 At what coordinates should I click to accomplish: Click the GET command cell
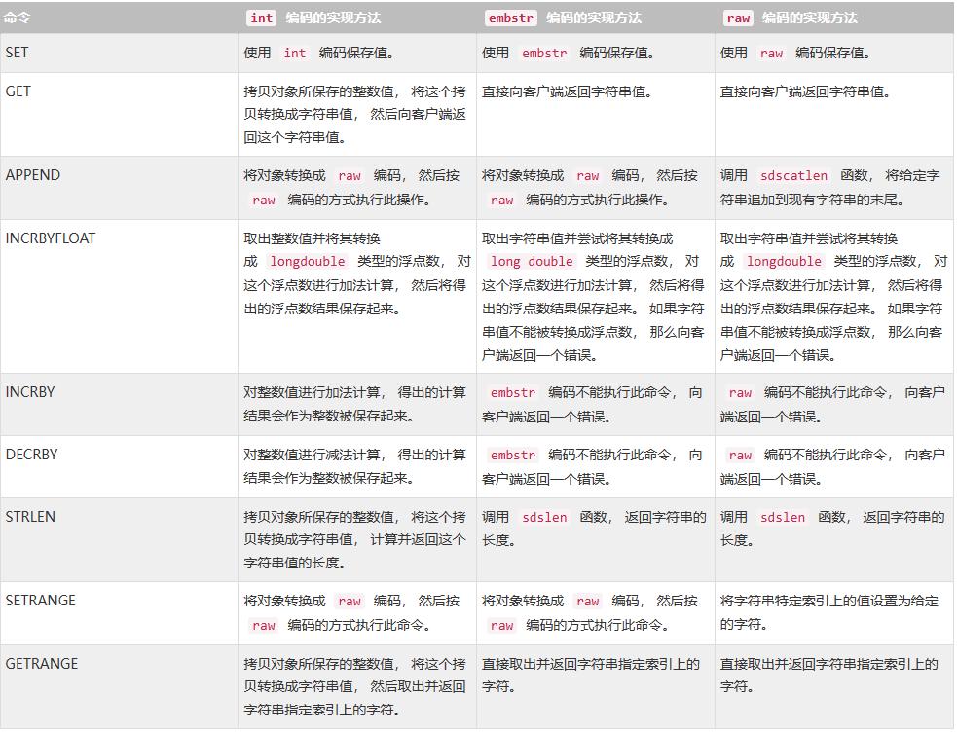[119, 114]
